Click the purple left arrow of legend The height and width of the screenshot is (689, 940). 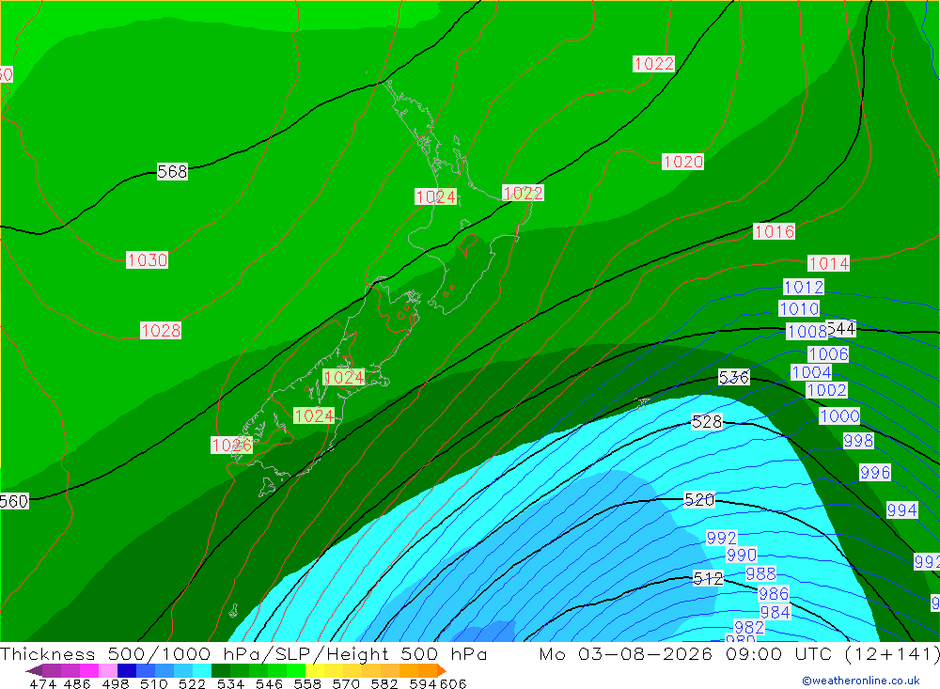(x=34, y=670)
